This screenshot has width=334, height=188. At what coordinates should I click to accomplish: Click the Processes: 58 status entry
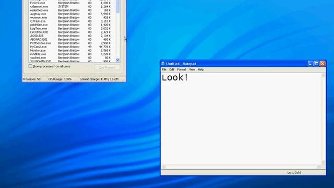(x=31, y=79)
